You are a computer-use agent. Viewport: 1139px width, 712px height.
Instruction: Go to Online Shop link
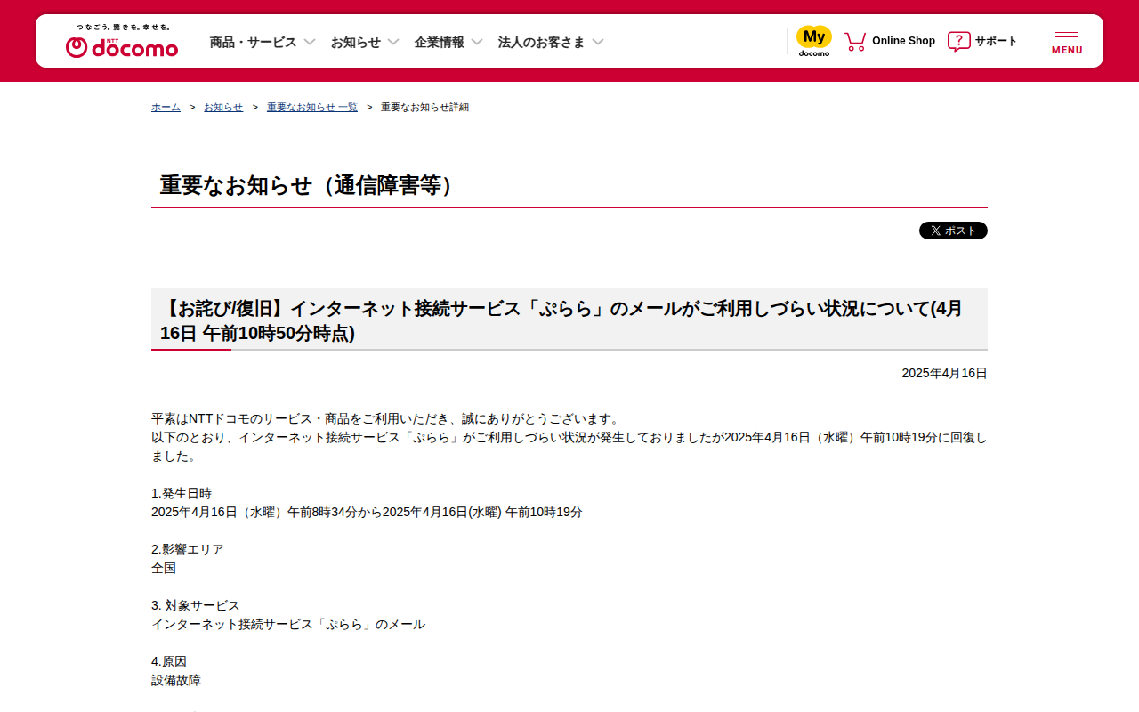click(903, 41)
